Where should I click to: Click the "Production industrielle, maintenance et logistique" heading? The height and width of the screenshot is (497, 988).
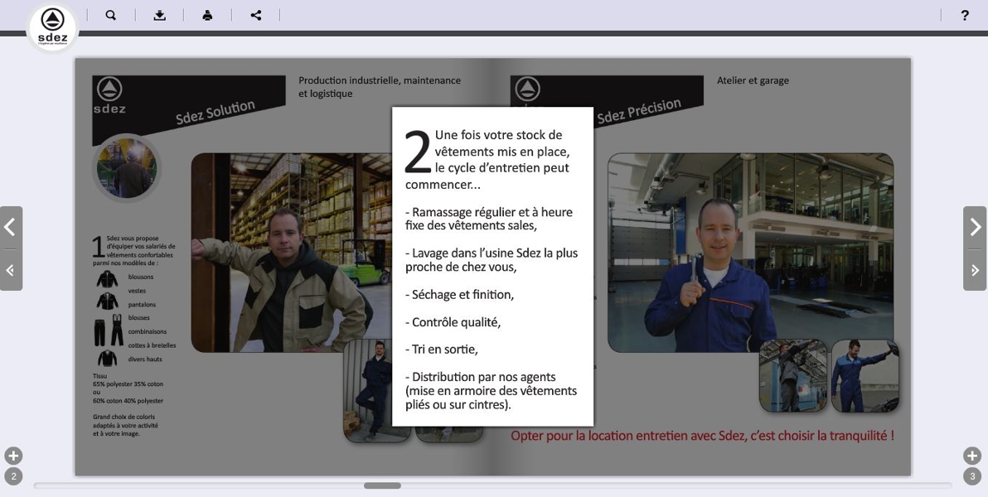(380, 87)
